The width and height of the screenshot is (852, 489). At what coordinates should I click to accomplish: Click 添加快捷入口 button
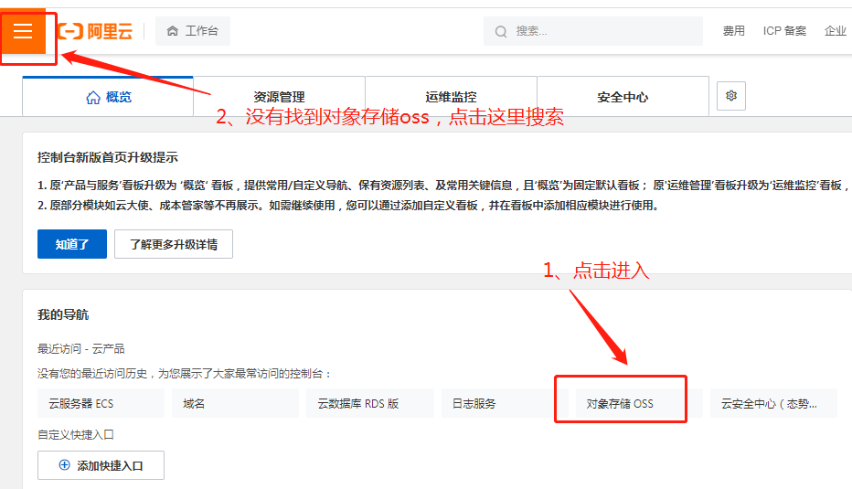coord(101,465)
